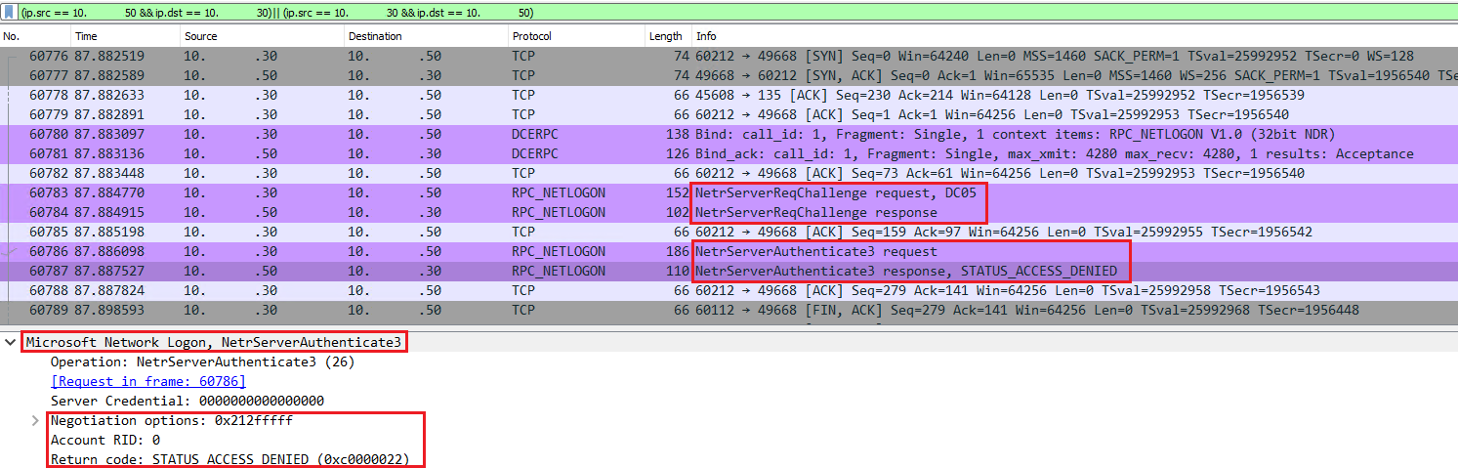Select packet 60777 SYN, ACK row

click(729, 75)
